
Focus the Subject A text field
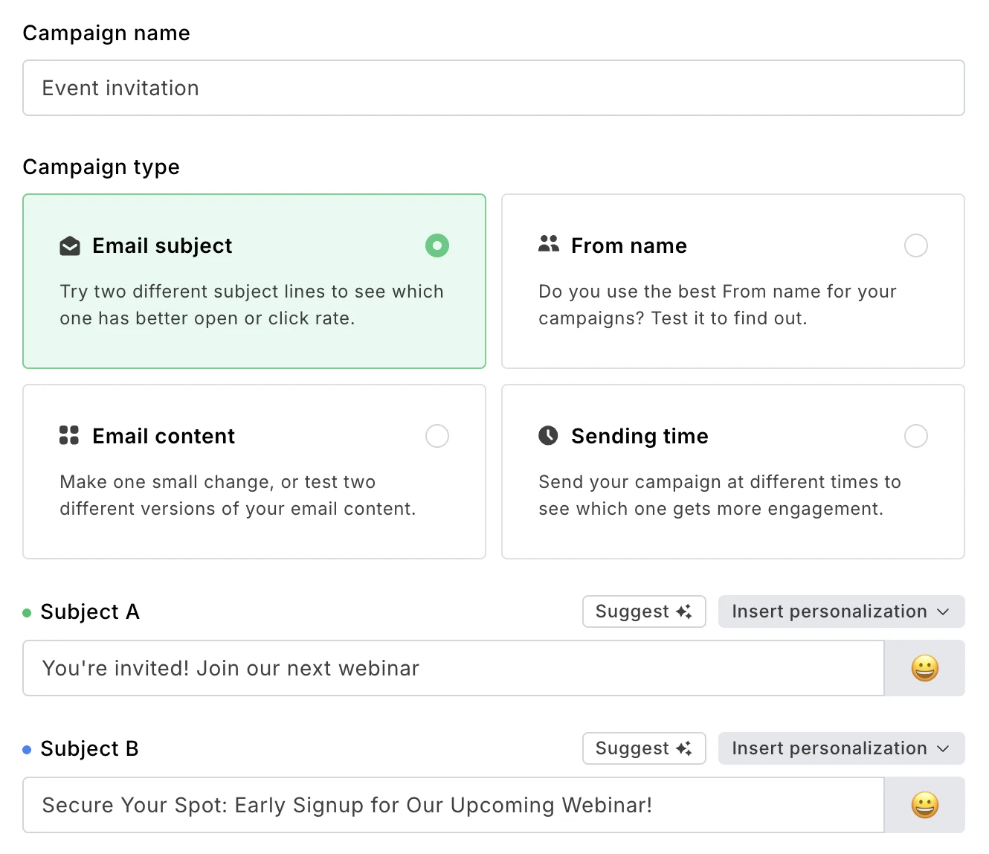[x=453, y=668]
